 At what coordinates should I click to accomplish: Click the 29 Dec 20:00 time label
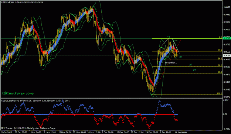pos(152,132)
